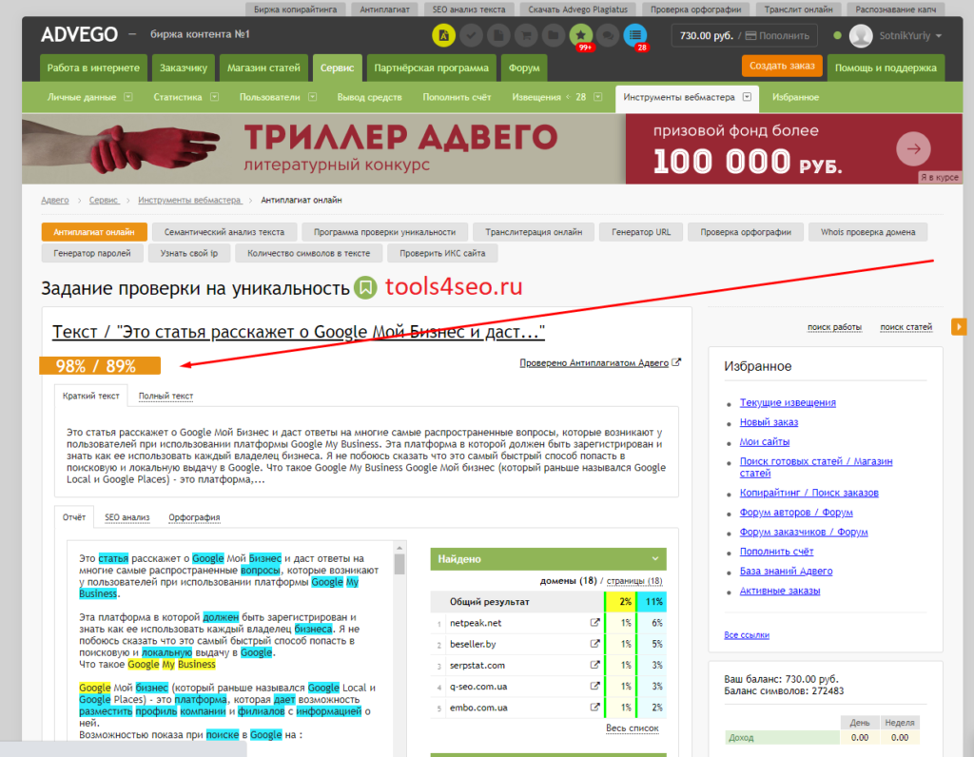Click поиск статей link
The image size is (974, 757).
pyautogui.click(x=906, y=326)
